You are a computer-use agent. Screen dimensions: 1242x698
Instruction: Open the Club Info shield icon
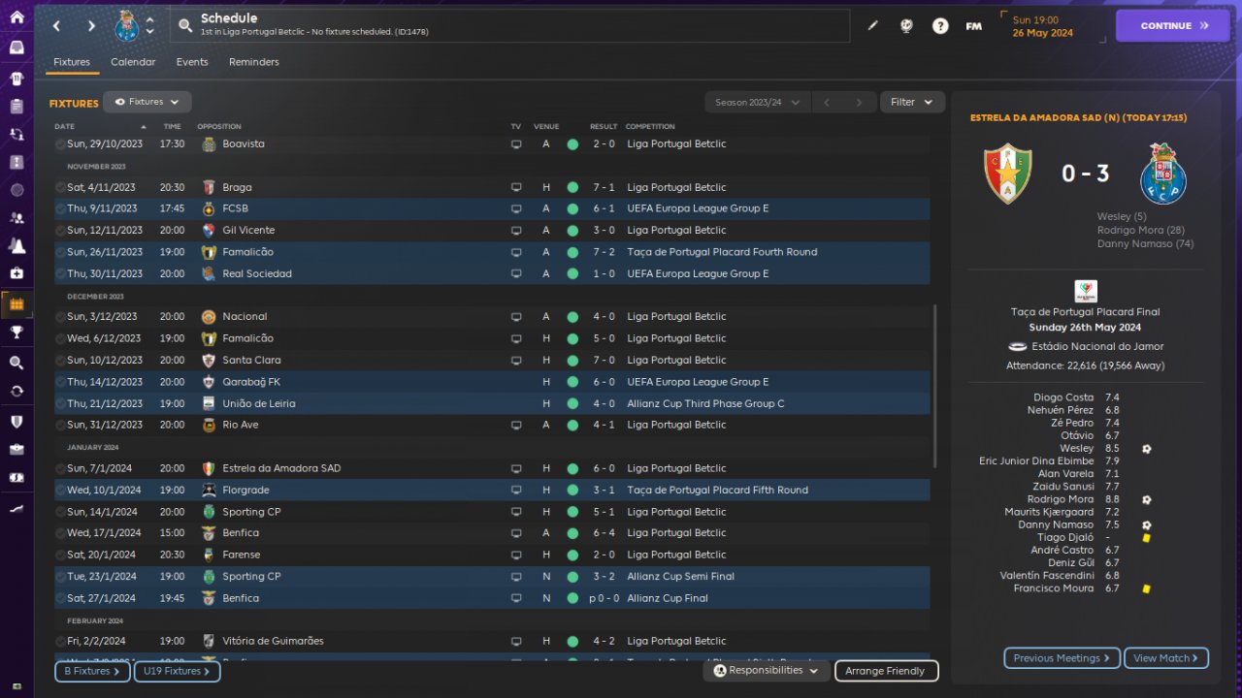tap(16, 421)
